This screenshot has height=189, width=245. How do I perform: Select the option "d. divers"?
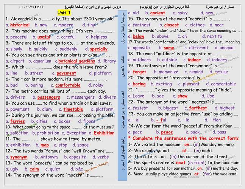pos(107,97)
